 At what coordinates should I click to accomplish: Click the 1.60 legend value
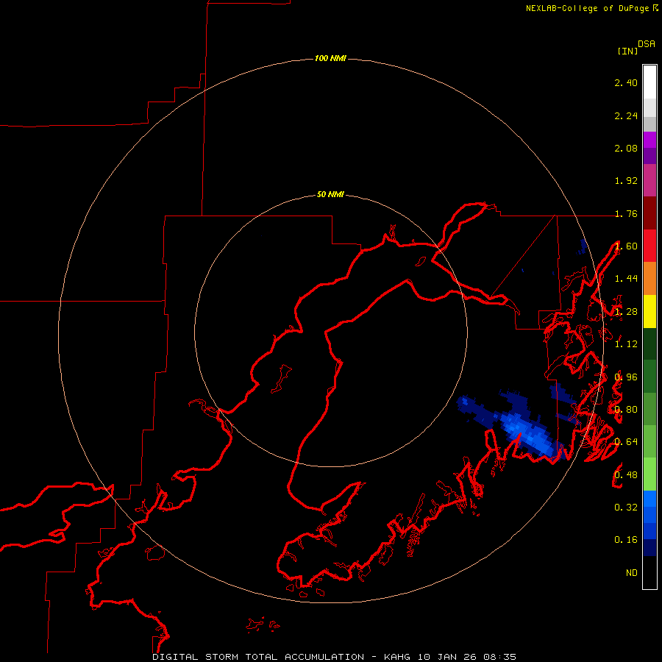coord(626,246)
